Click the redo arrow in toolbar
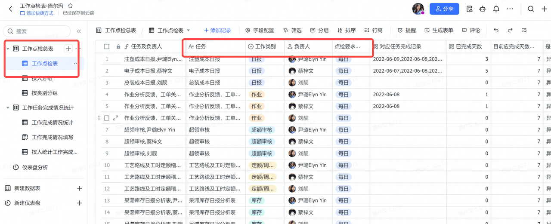 [x=510, y=31]
